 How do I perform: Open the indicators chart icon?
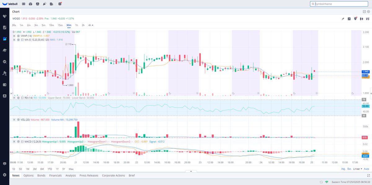coord(349,19)
